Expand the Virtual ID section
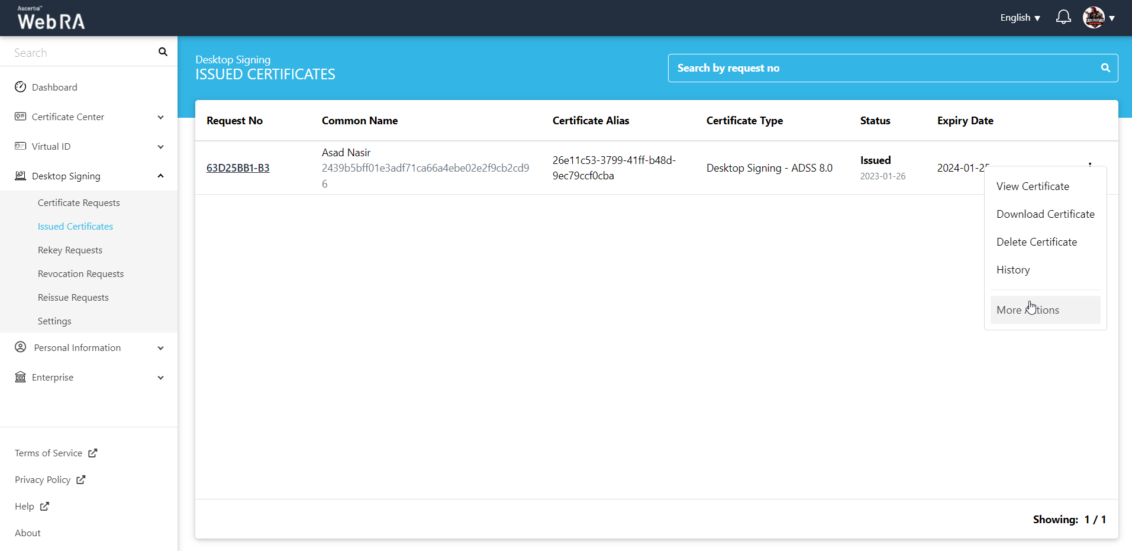This screenshot has width=1132, height=551. [160, 147]
